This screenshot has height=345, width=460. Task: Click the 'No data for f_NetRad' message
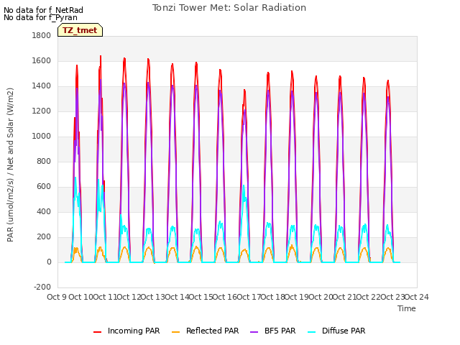click(x=43, y=10)
